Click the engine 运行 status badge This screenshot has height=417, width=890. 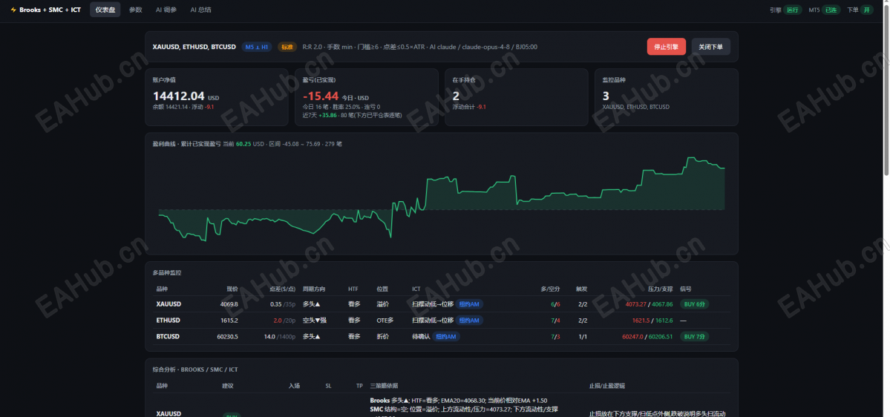coord(792,10)
